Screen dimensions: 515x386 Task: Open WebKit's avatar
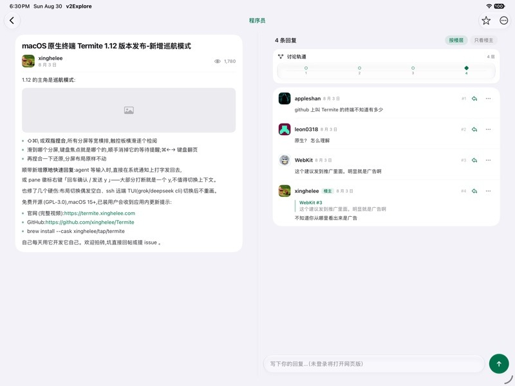coord(285,160)
